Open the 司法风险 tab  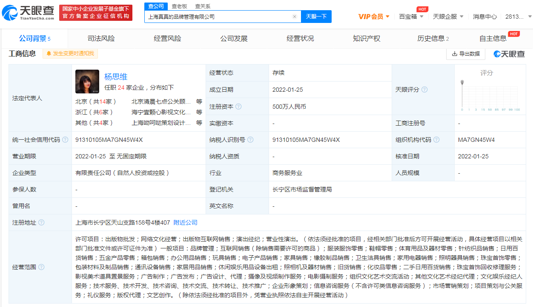pos(101,39)
